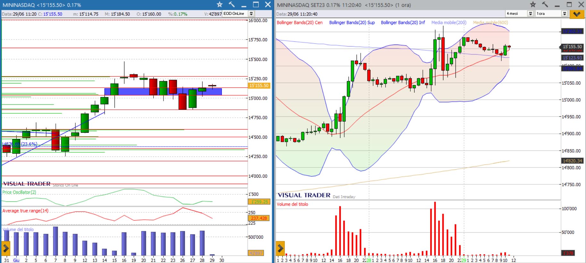The height and width of the screenshot is (263, 586).
Task: Click the 16'000.00 level on the daily price axis
Action: (258, 20)
